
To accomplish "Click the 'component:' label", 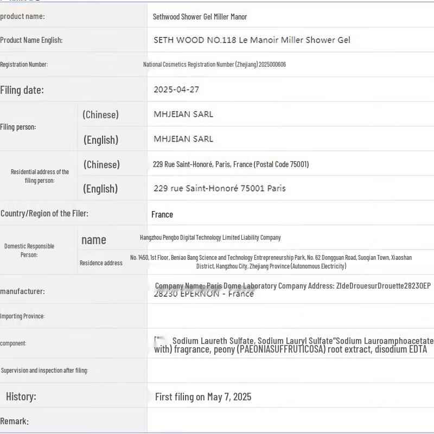I will coord(13,343).
